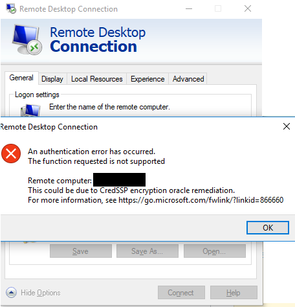Collapse options with Hide Options arrow
Viewport: 295px width, 307px height.
(x=11, y=293)
